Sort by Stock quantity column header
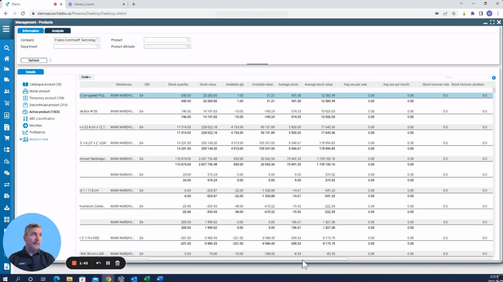The width and height of the screenshot is (503, 282). coord(178,85)
